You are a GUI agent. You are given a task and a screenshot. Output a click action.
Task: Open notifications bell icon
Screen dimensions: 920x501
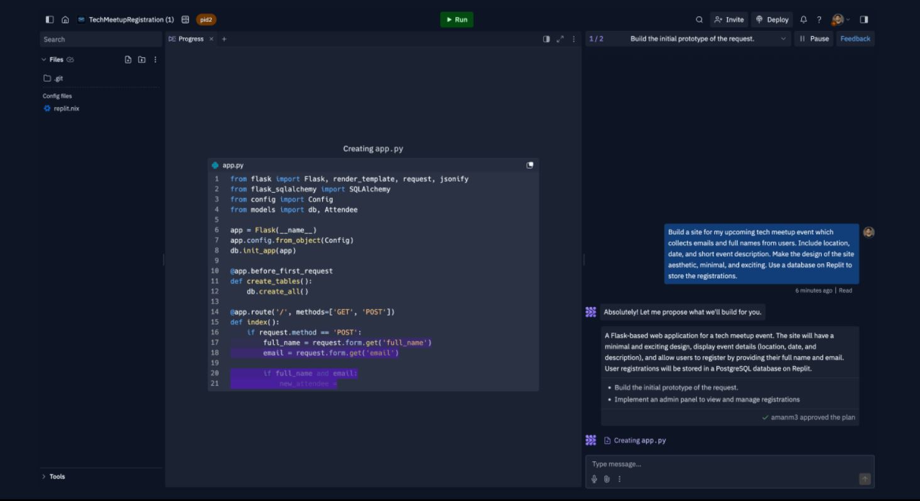(x=803, y=19)
